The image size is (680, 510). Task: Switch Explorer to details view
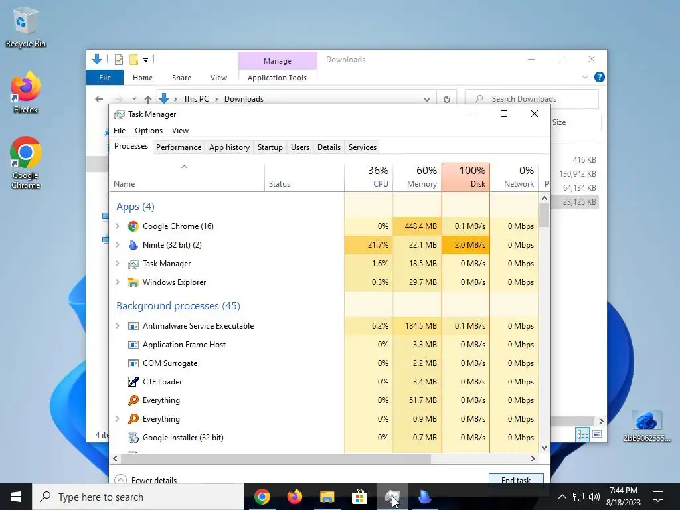pyautogui.click(x=582, y=434)
